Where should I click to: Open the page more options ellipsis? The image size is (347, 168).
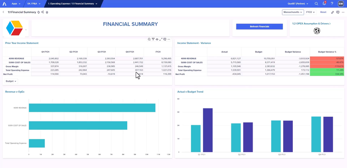(x=343, y=12)
